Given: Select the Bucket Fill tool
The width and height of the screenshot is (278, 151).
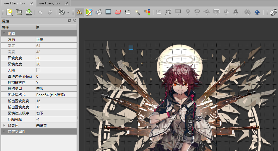Looking at the screenshot, I should (99, 12).
